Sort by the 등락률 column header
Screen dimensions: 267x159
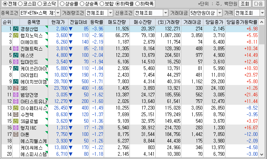pyautogui.click(x=97, y=22)
